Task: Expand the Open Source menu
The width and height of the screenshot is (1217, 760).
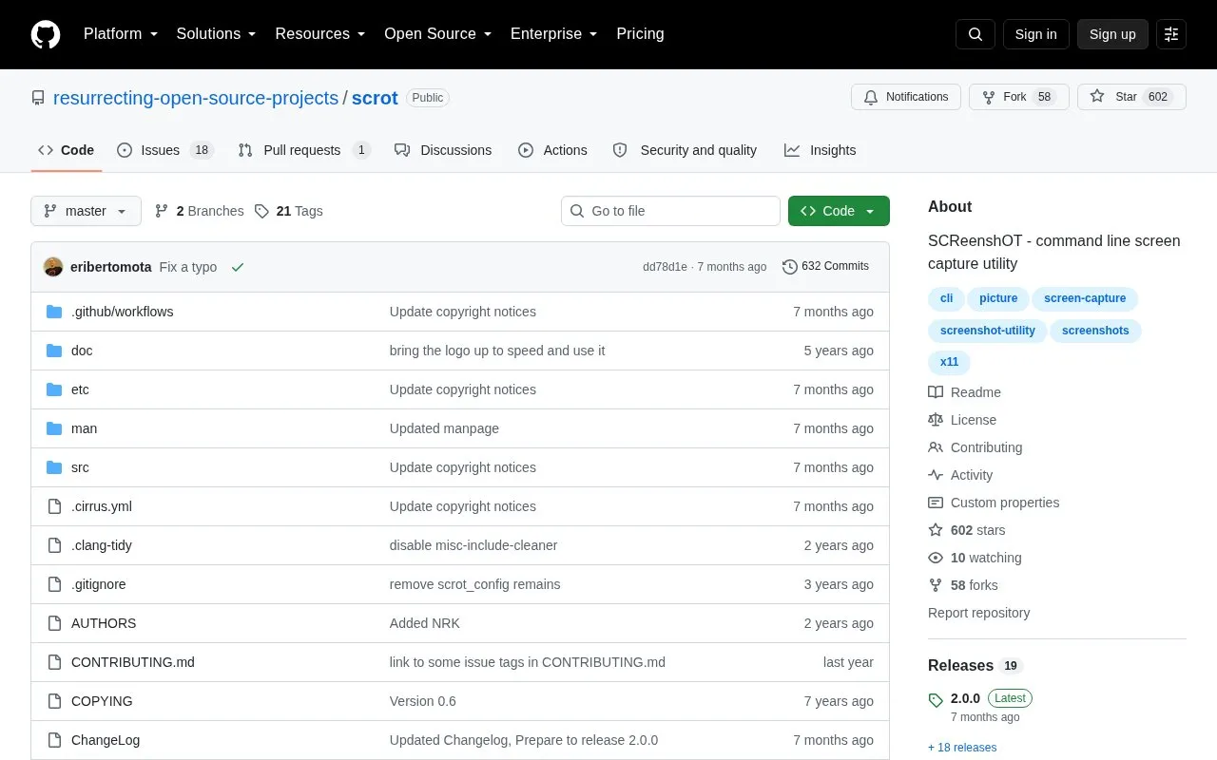Action: (x=438, y=34)
